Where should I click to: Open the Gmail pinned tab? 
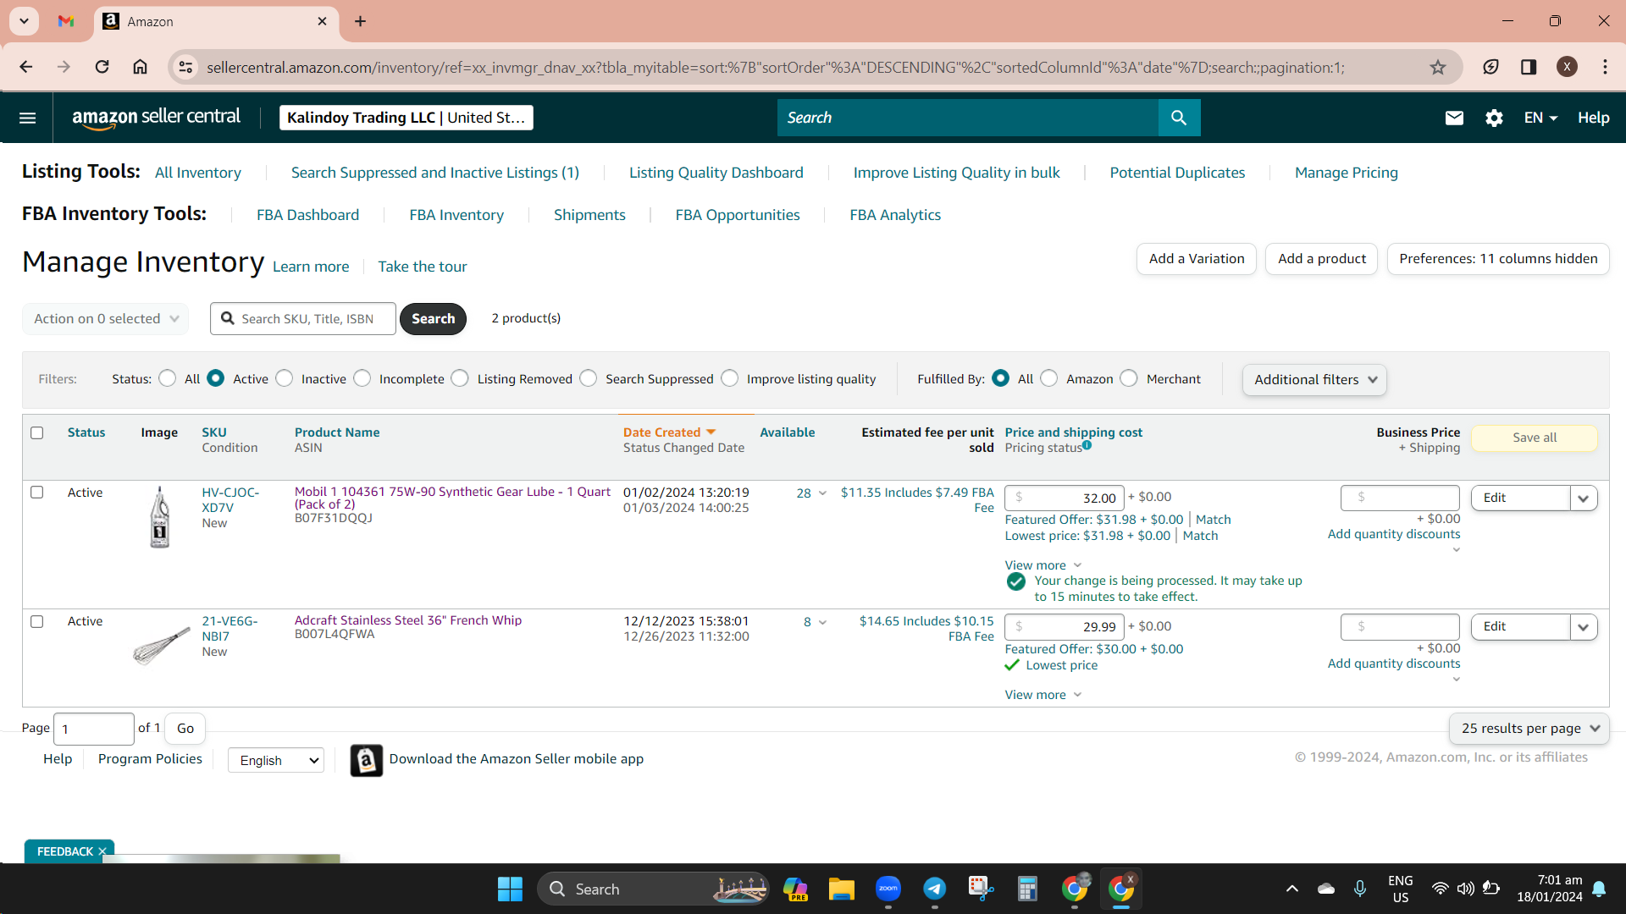pos(66,21)
